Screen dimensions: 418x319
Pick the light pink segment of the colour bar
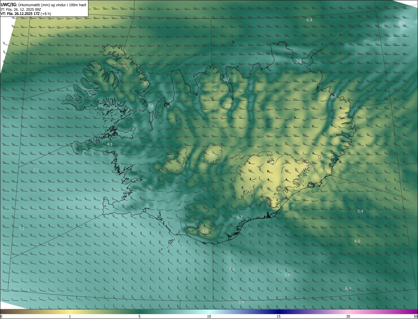pyautogui.click(x=348, y=311)
